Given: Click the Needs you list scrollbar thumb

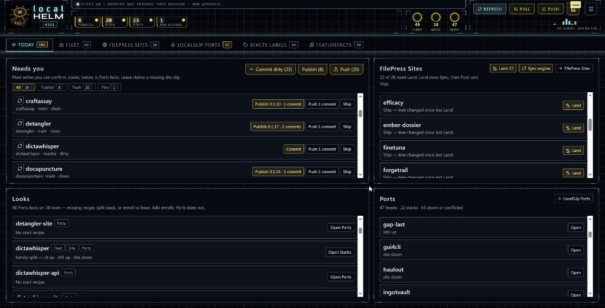Looking at the screenshot, I should (x=360, y=113).
